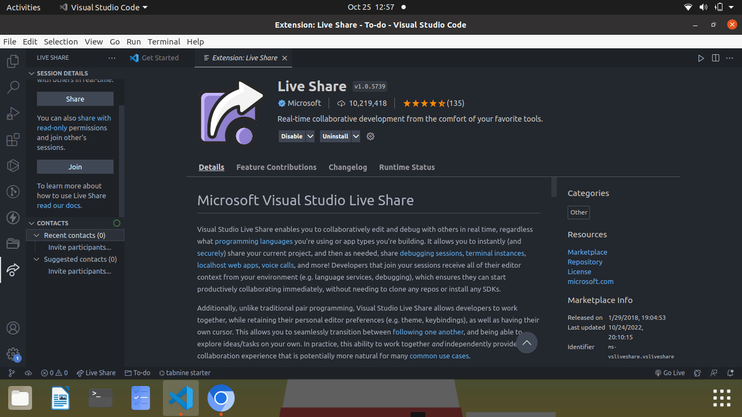Open editor more actions ellipsis
The image size is (742, 417).
coord(730,58)
